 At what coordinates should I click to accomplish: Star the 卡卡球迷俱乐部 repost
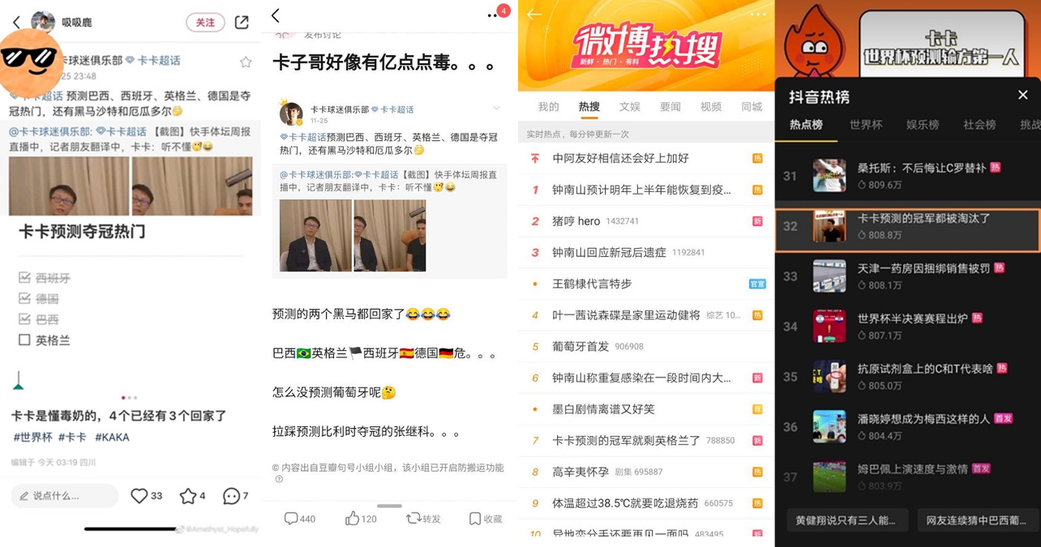246,62
